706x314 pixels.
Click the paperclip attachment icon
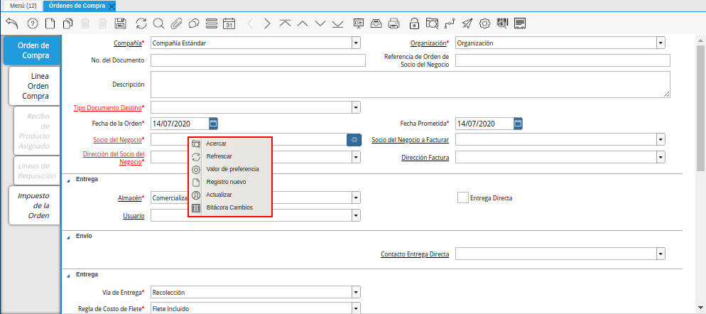[x=176, y=23]
